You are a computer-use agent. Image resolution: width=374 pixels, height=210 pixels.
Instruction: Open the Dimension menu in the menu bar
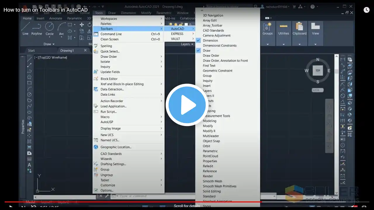click(x=128, y=13)
